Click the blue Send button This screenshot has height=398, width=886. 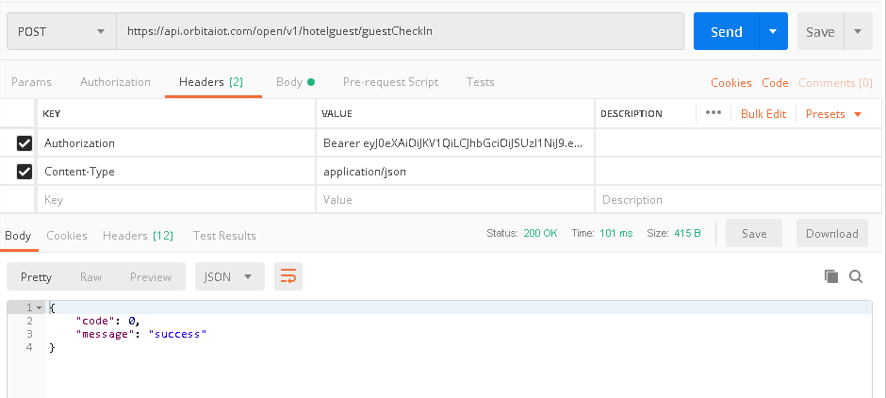[x=726, y=31]
